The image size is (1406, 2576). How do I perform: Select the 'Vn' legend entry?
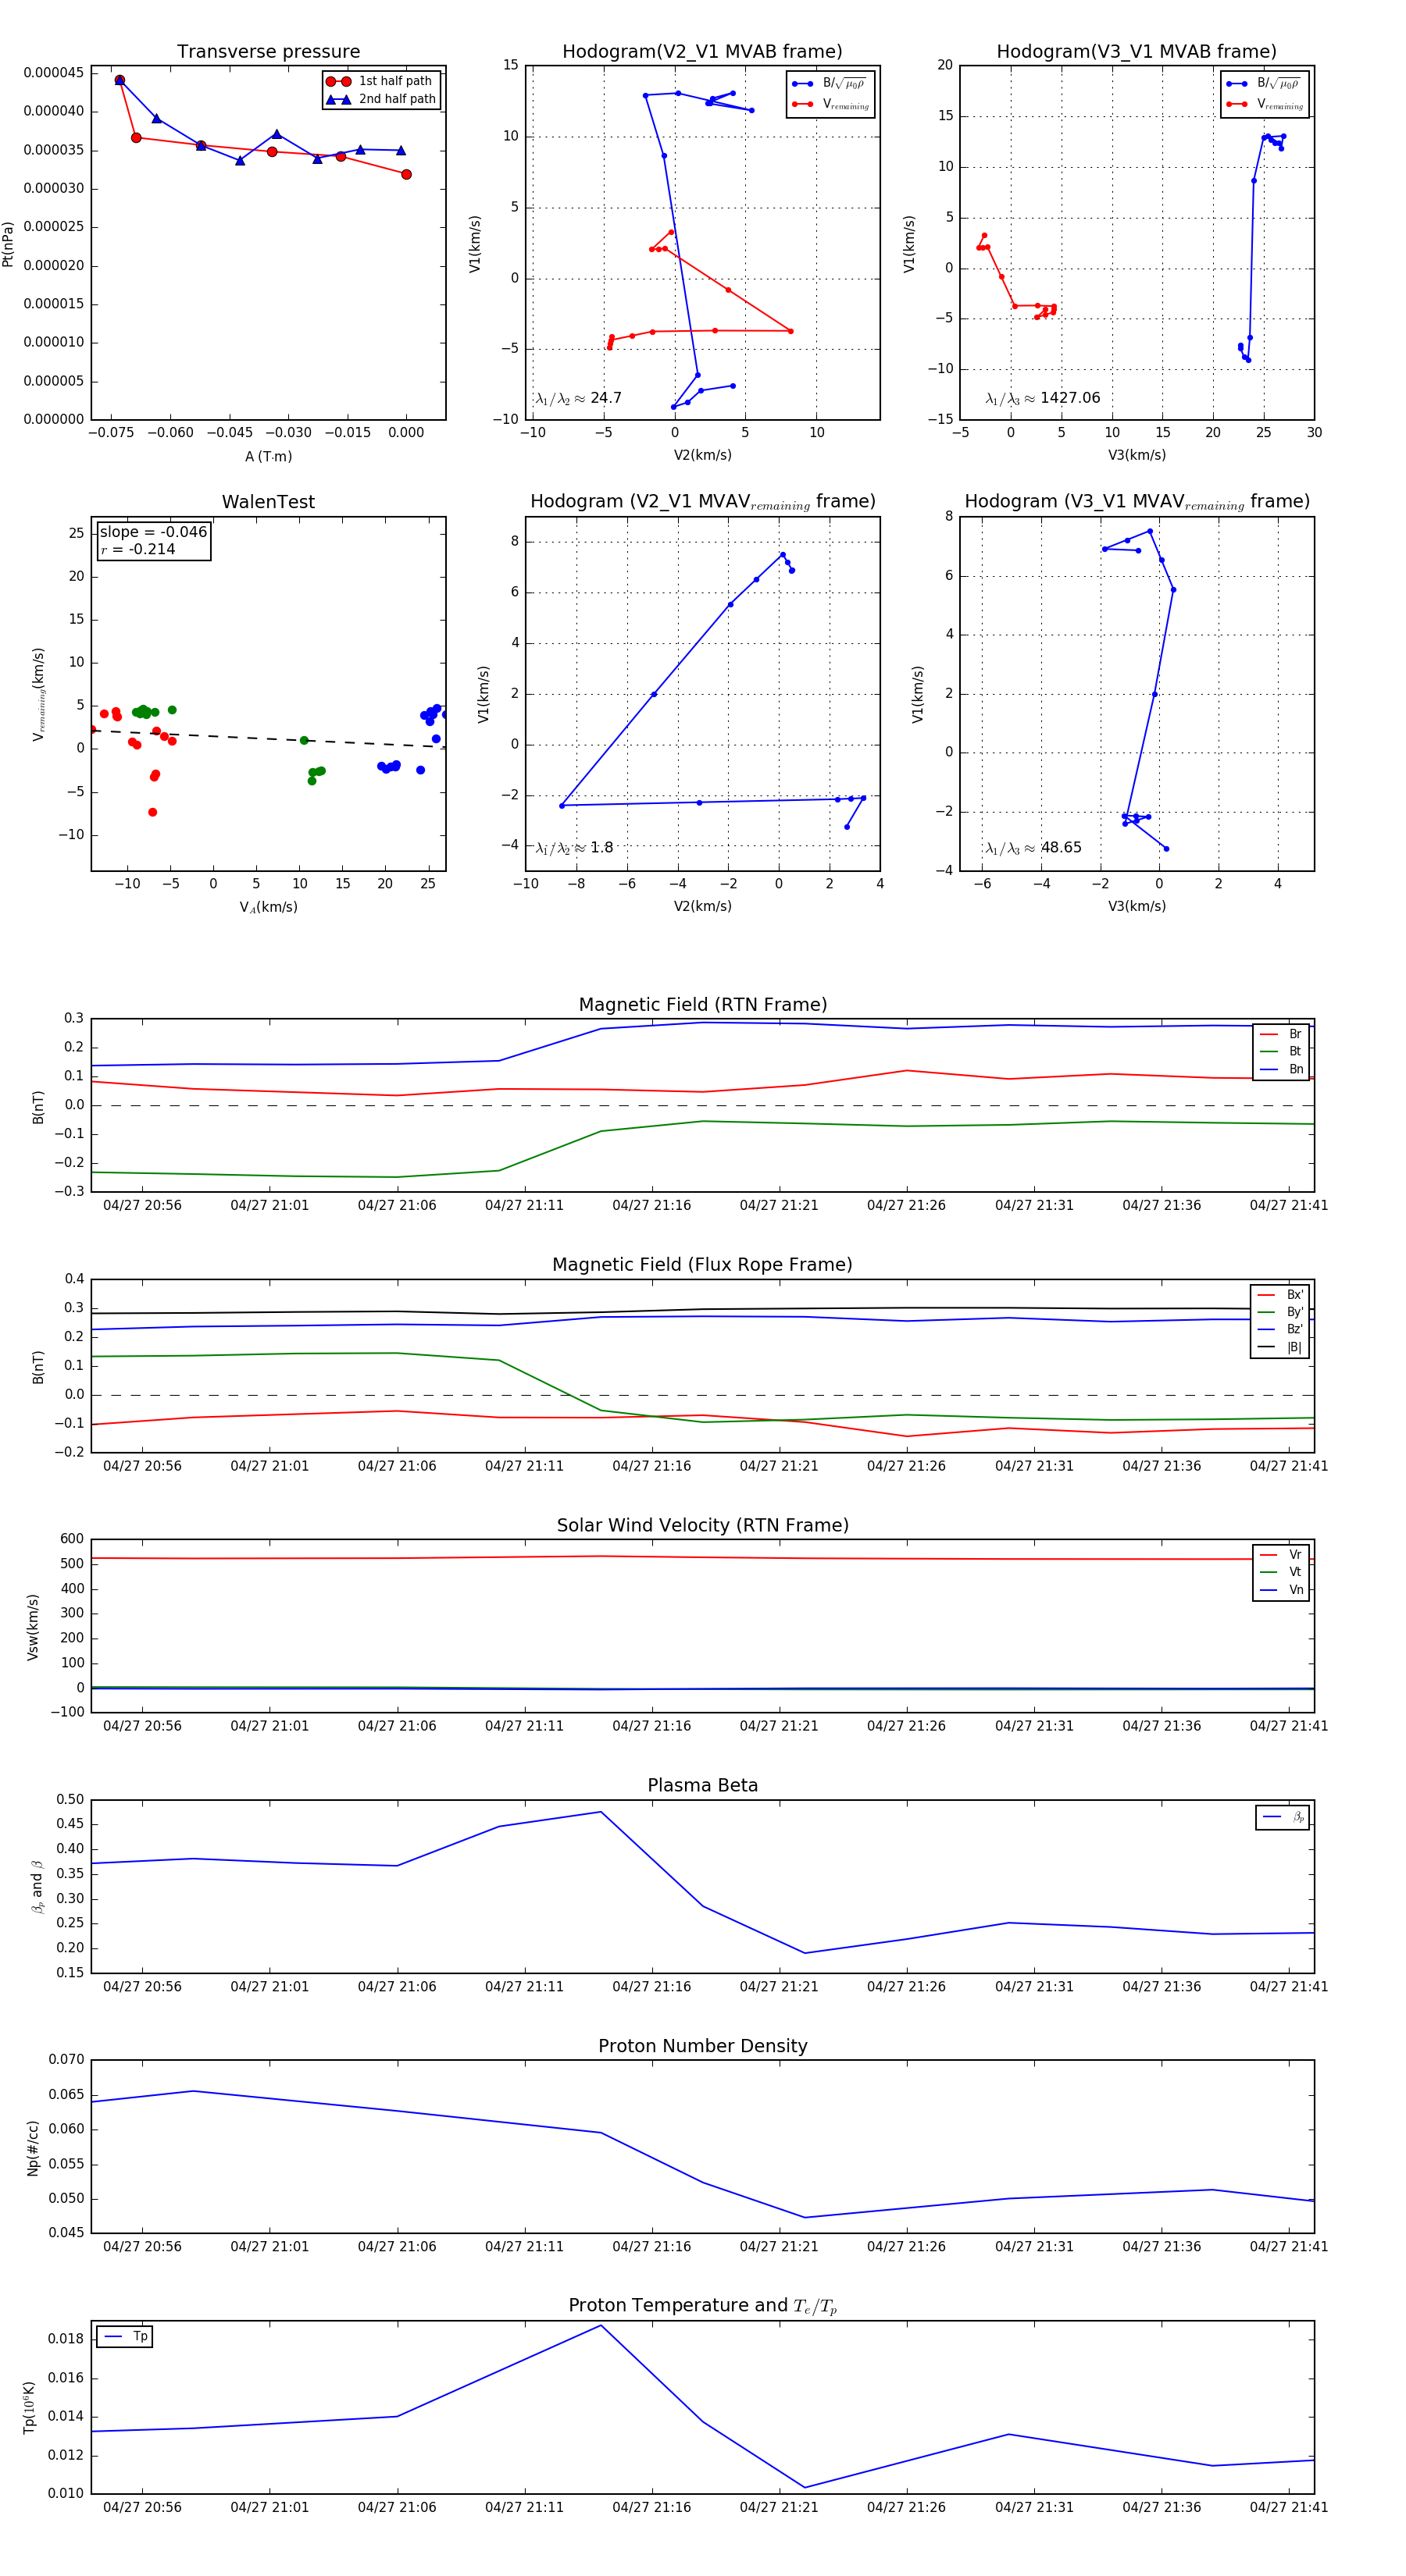coord(1281,1590)
